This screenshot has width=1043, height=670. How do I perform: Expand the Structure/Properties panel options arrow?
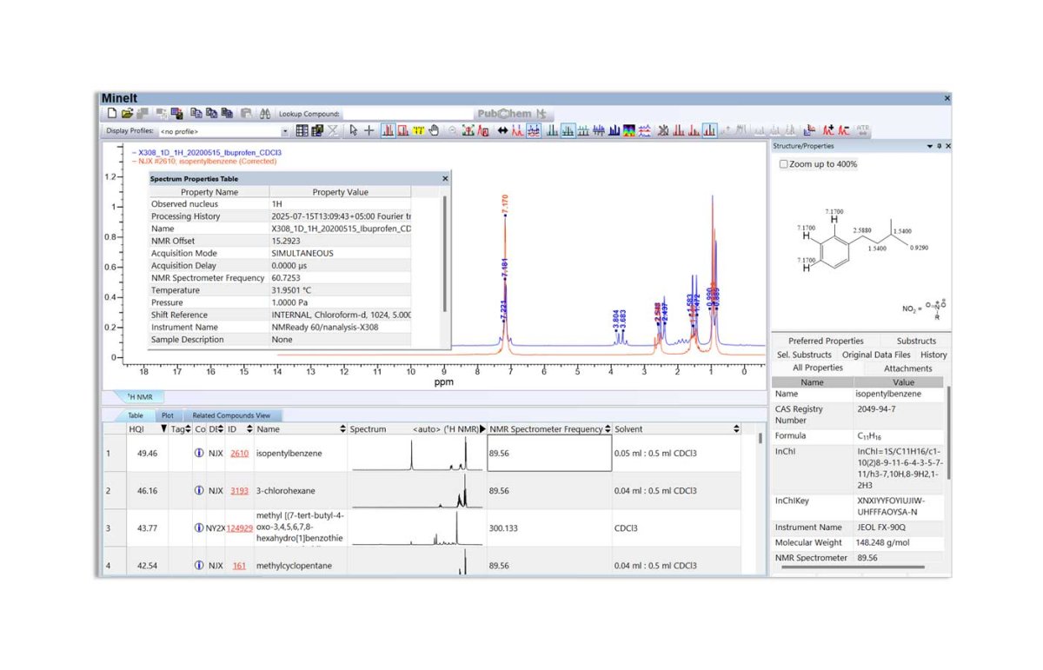[x=929, y=146]
